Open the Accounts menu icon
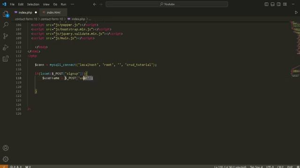Screen dimensions: 300x168 (6, 148)
